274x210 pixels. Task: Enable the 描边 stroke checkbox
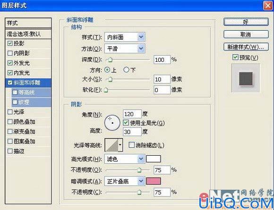10,151
